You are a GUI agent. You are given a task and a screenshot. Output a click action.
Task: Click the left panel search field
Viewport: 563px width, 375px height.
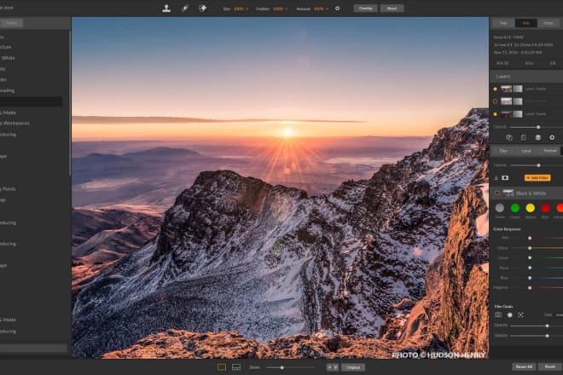pyautogui.click(x=33, y=348)
